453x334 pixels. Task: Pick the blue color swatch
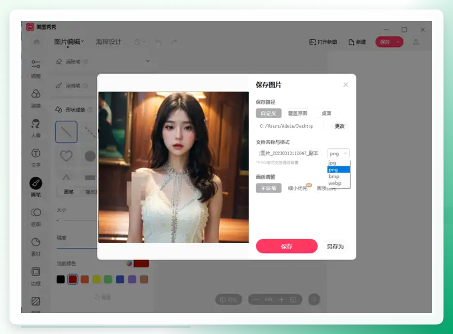[x=120, y=279]
